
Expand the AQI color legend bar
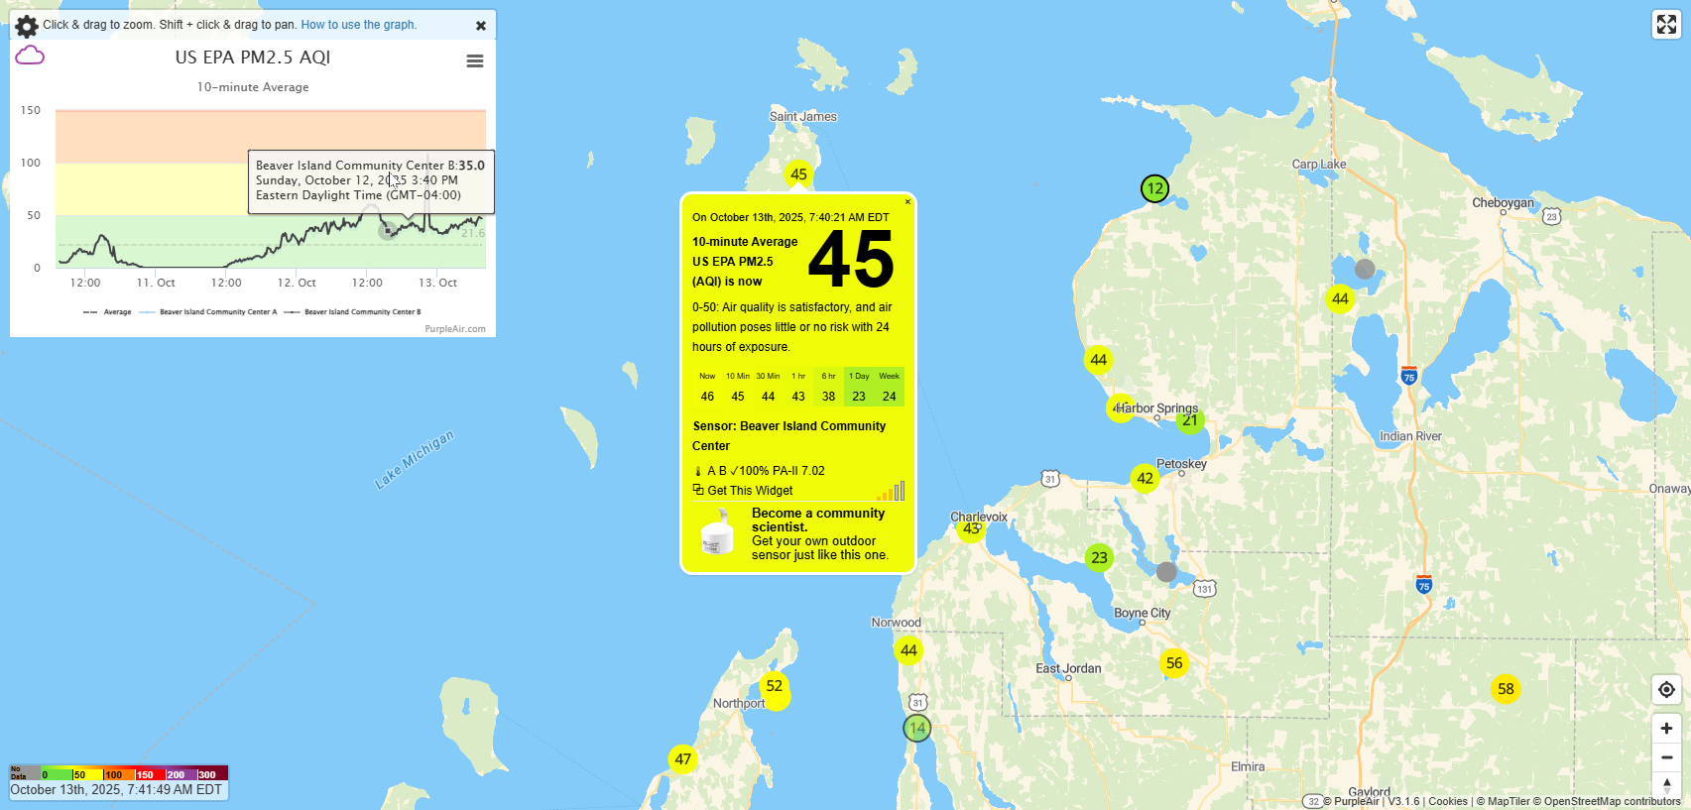[119, 773]
